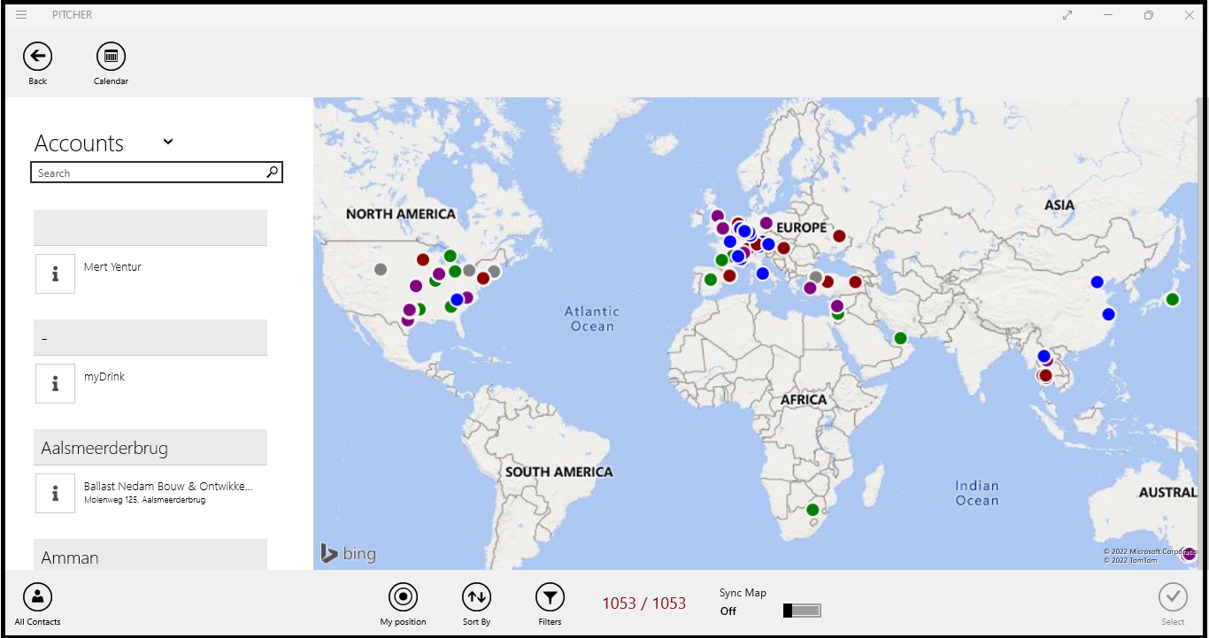1209x638 pixels.
Task: Open the Sort By options
Action: point(476,598)
